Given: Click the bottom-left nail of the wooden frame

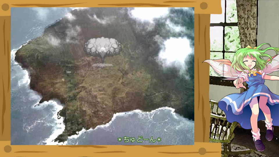Looking at the screenshot, I should [8, 149].
